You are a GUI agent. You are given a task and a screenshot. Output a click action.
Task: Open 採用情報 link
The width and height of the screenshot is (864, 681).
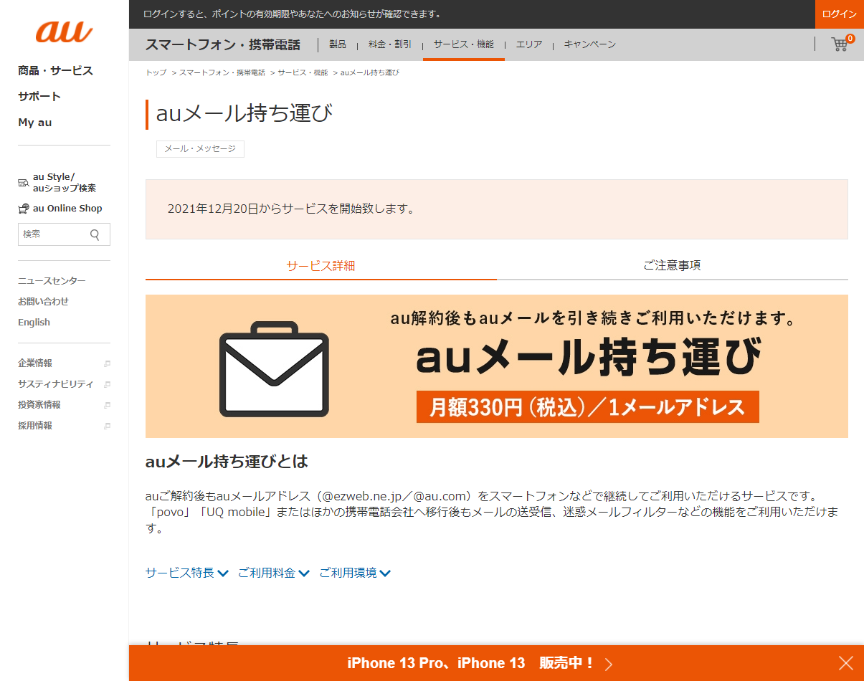point(35,426)
